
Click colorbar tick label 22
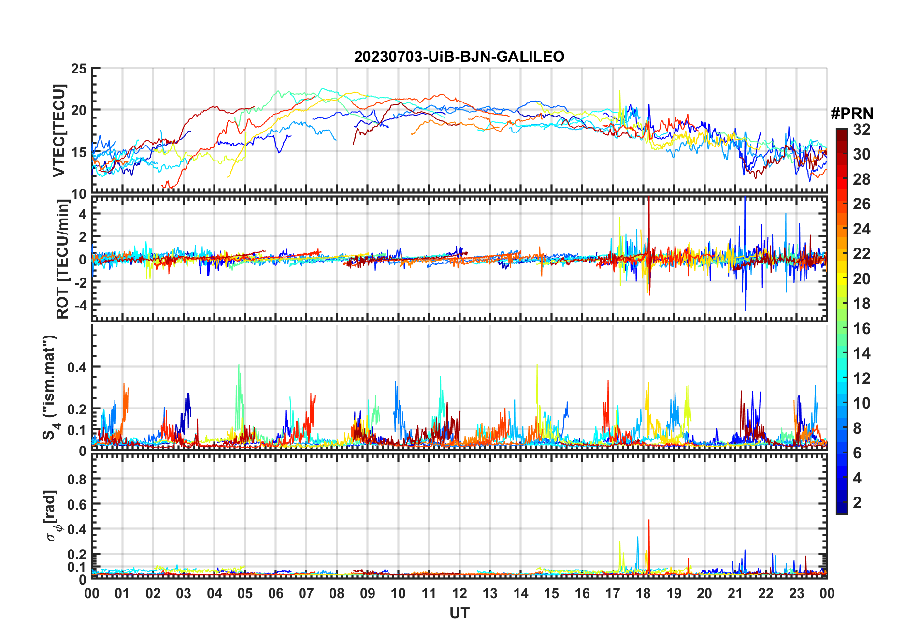click(862, 254)
